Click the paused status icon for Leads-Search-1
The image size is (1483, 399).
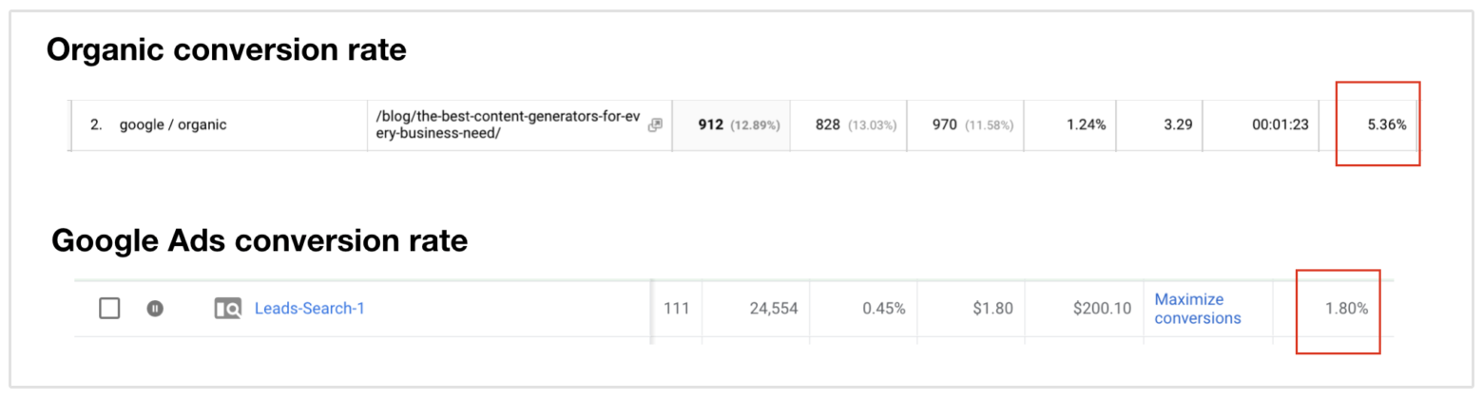coord(155,308)
